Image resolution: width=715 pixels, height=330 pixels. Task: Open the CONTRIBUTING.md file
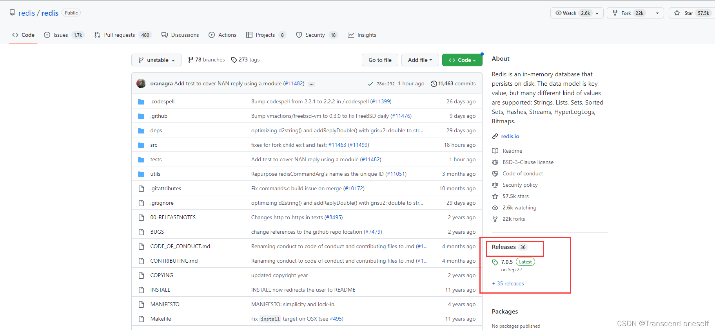click(x=174, y=261)
